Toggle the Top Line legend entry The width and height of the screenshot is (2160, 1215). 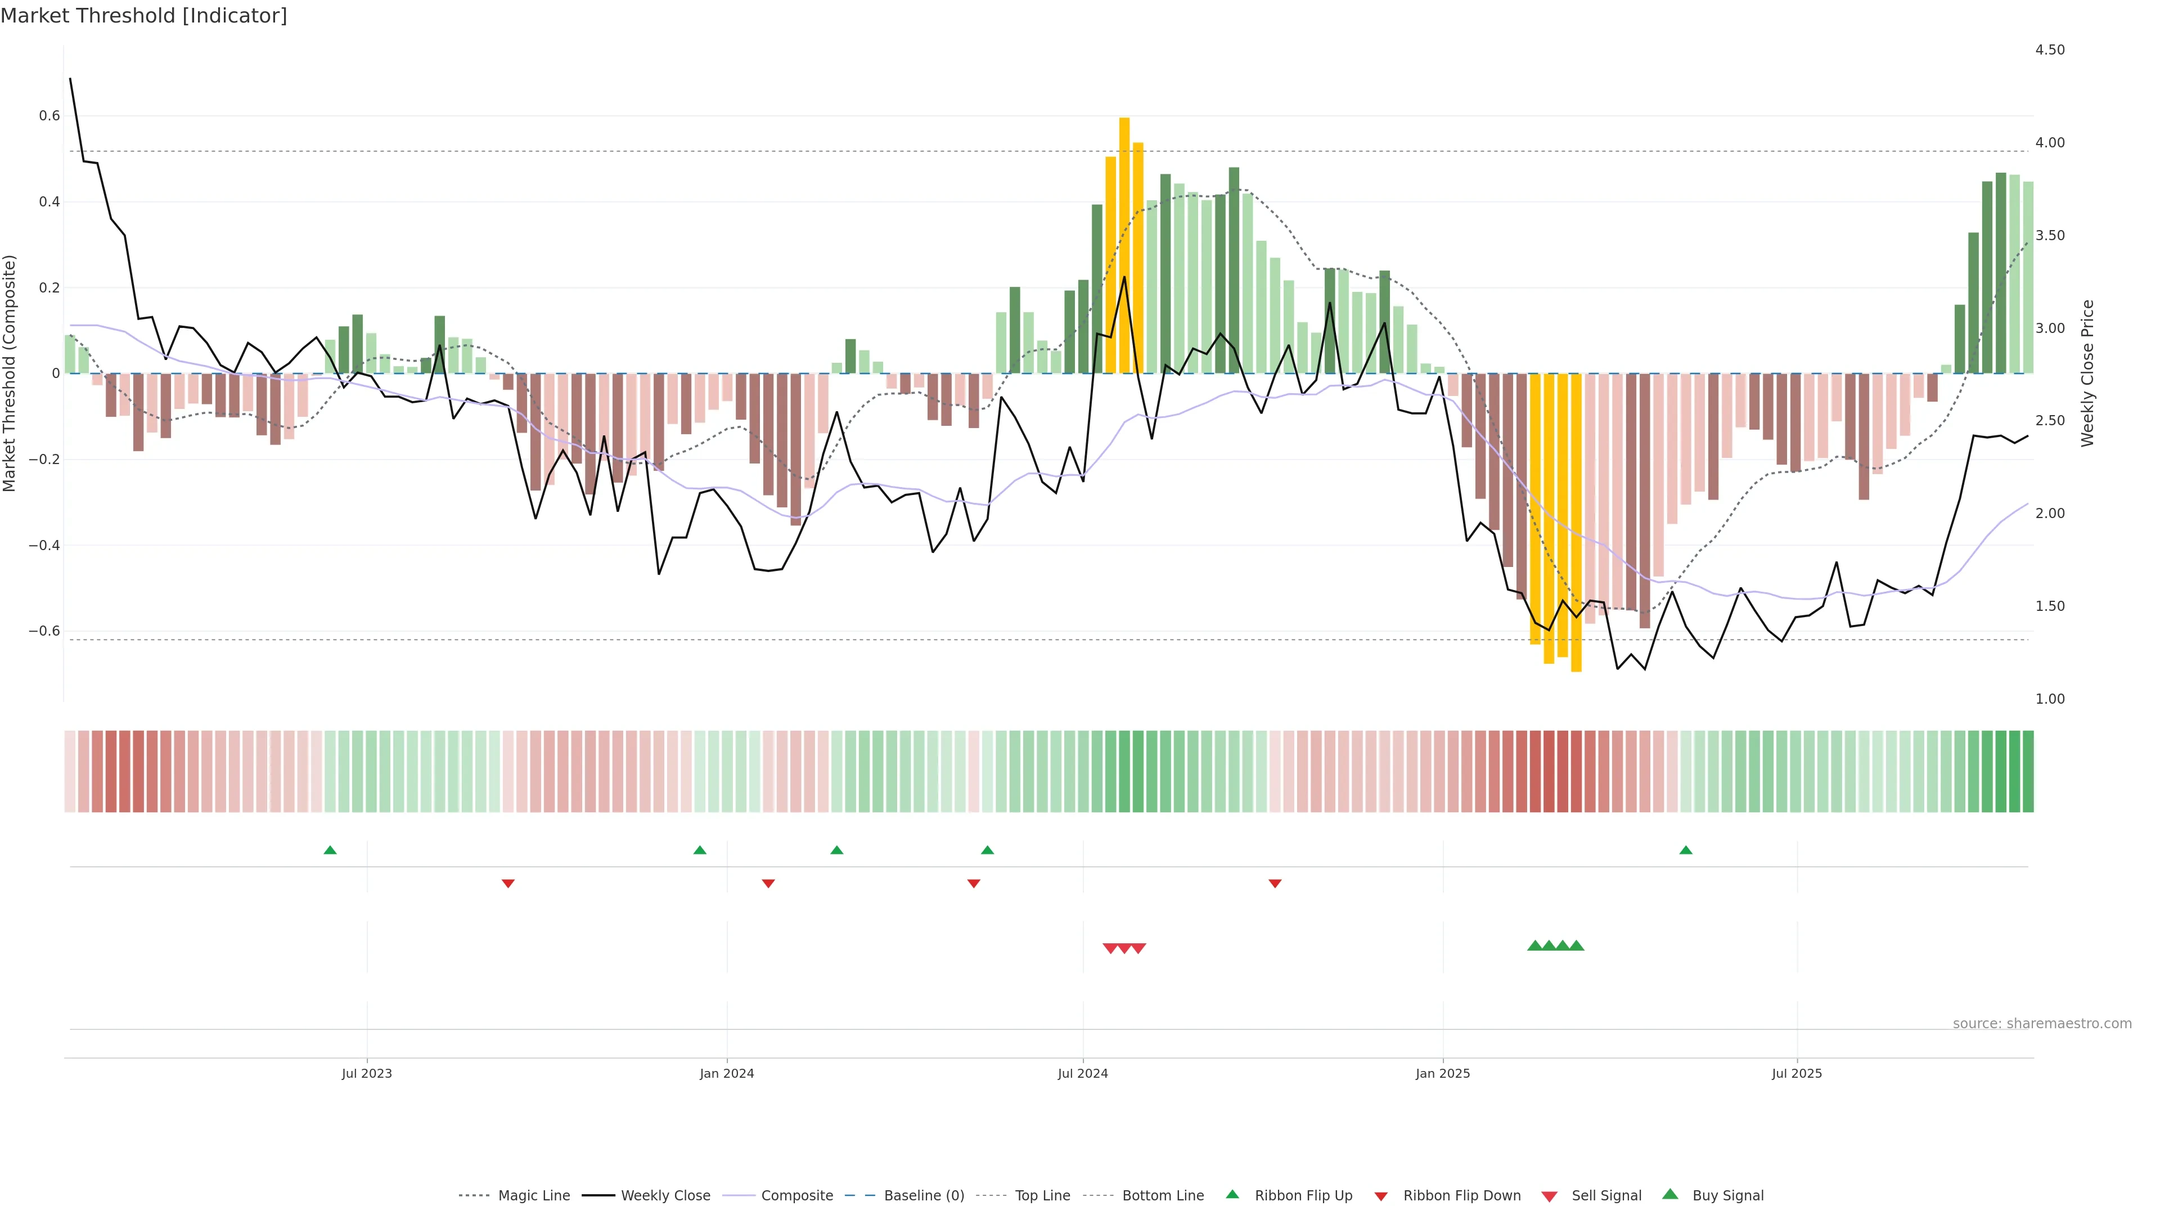coord(1042,1196)
